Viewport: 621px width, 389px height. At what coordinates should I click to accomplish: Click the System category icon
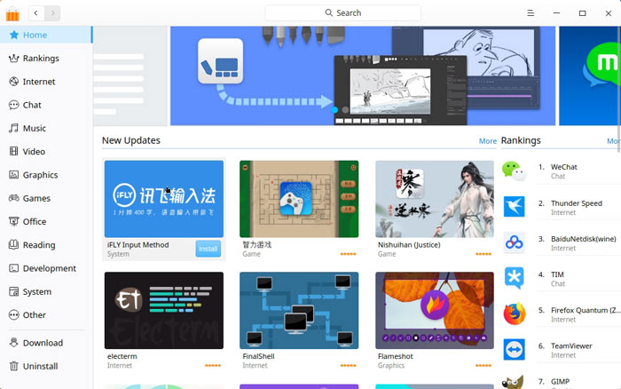point(14,291)
